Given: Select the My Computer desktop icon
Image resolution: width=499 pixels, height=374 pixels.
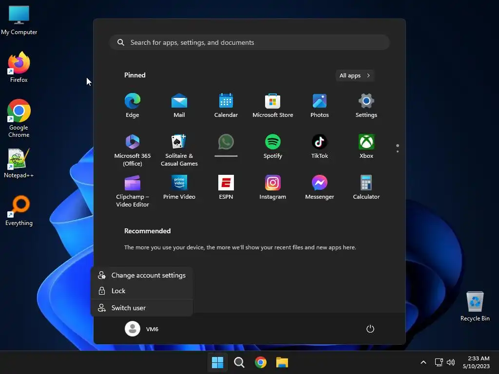Looking at the screenshot, I should 19,20.
